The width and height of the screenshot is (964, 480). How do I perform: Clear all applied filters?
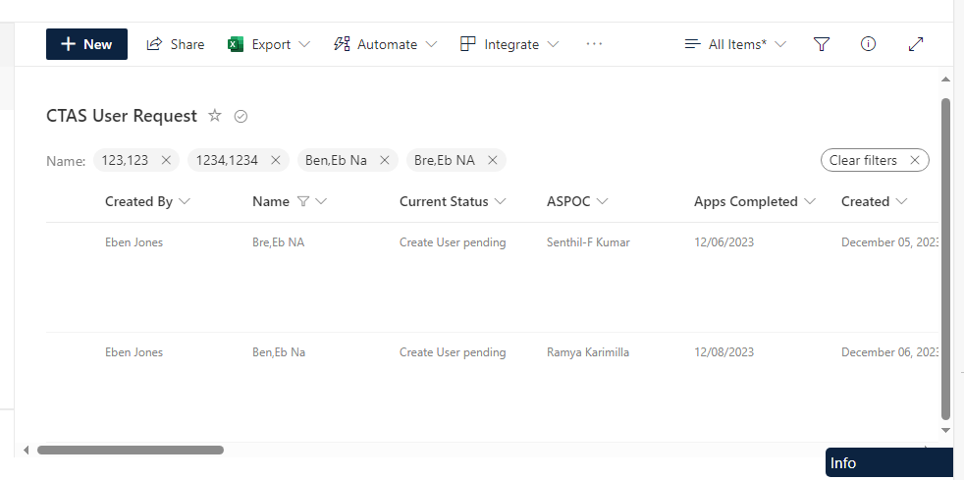pyautogui.click(x=875, y=160)
